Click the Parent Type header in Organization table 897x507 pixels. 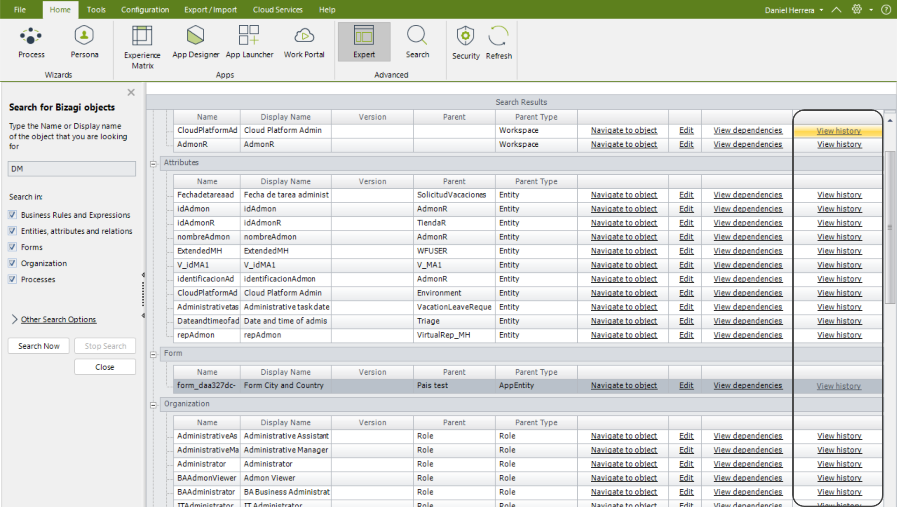[x=536, y=422]
